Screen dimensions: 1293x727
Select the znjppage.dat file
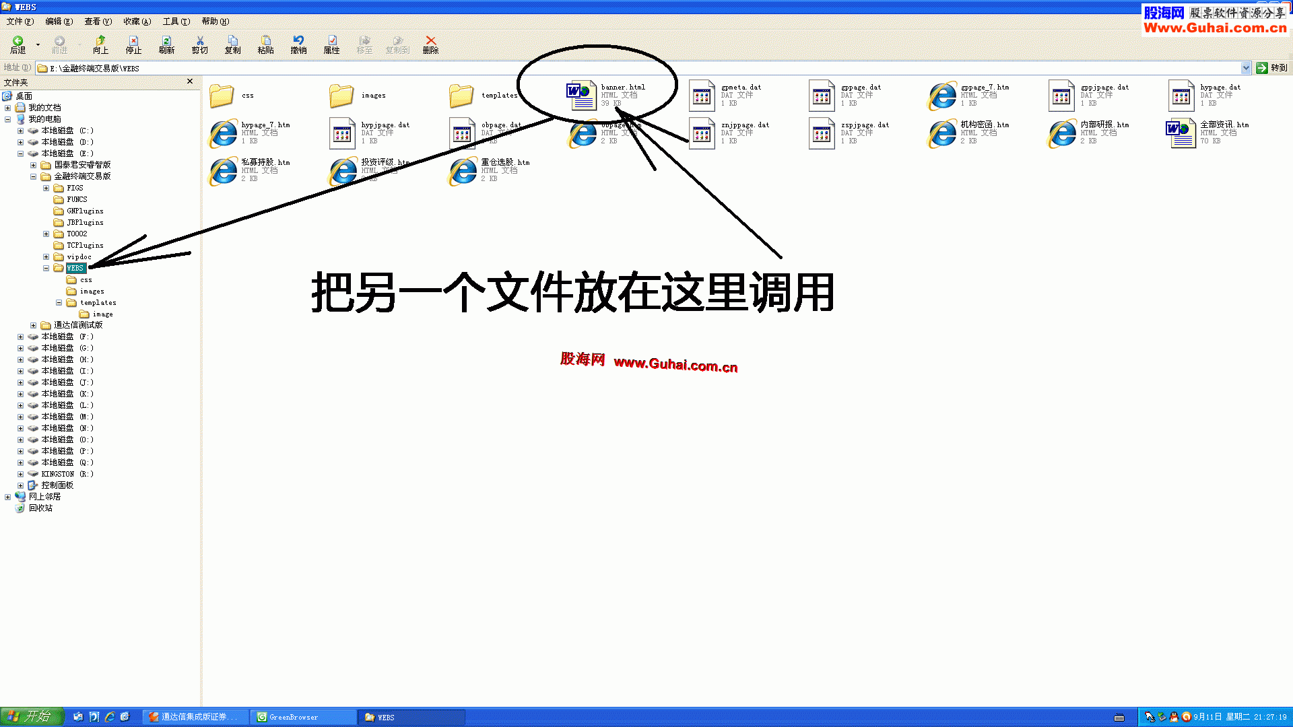click(729, 133)
